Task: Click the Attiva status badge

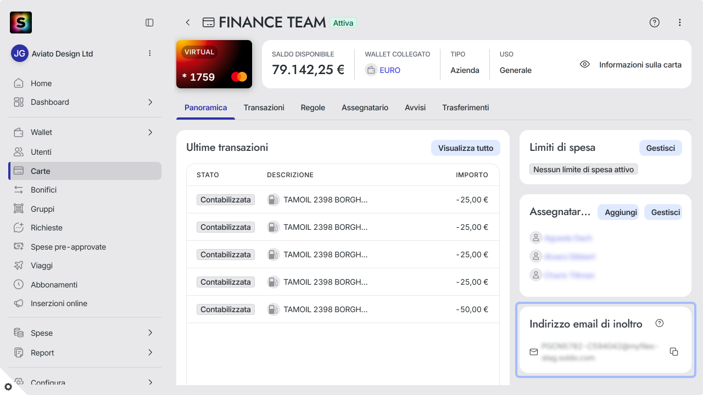Action: (343, 23)
